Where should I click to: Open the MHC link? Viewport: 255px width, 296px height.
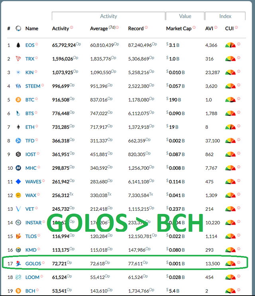coord(31,168)
